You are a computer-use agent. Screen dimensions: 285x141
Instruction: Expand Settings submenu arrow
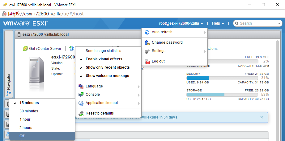tap(205, 52)
